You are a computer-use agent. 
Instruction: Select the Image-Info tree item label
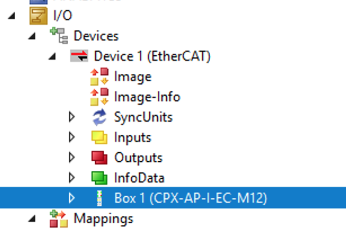[147, 97]
